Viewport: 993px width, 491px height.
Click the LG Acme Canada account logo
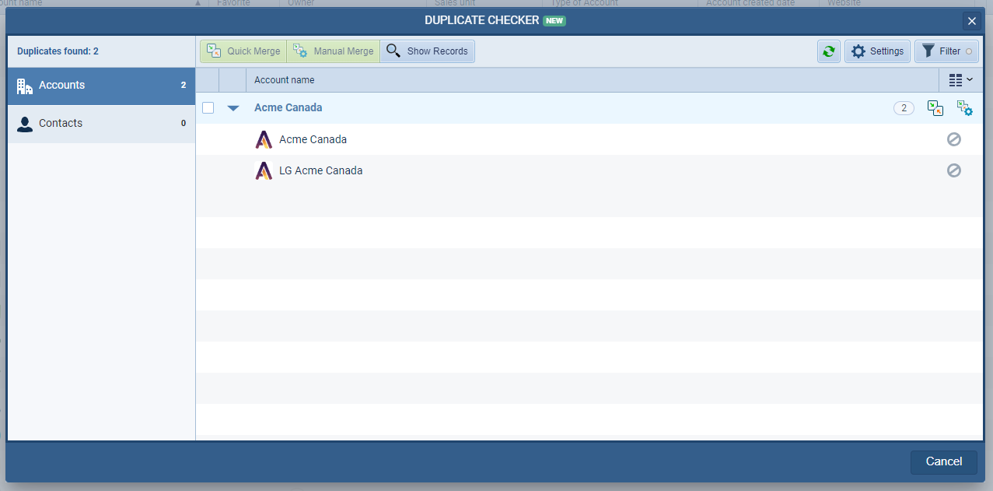264,171
